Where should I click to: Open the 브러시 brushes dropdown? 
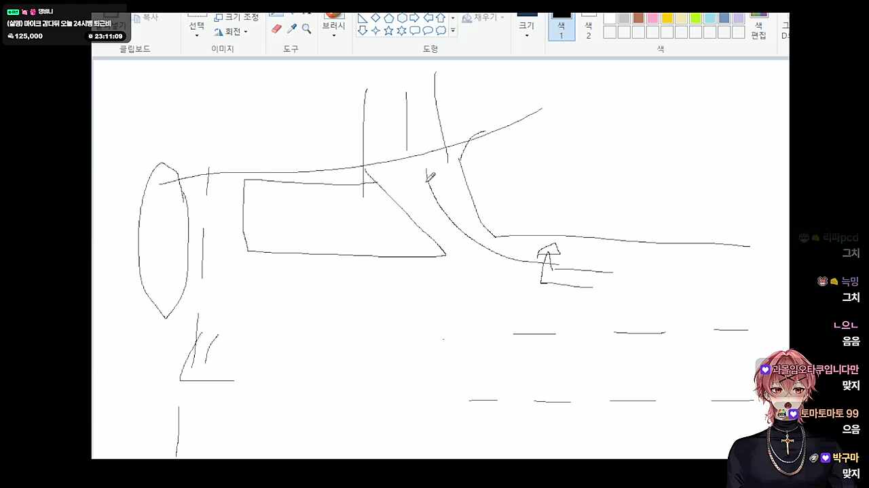pos(333,28)
